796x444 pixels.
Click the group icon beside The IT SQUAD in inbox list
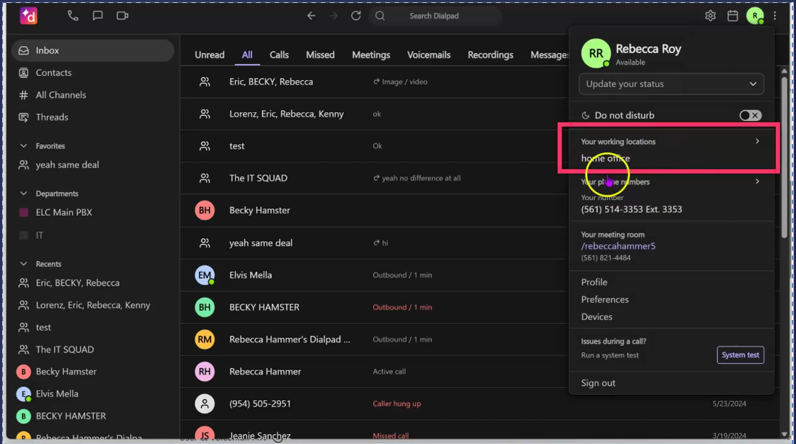205,178
